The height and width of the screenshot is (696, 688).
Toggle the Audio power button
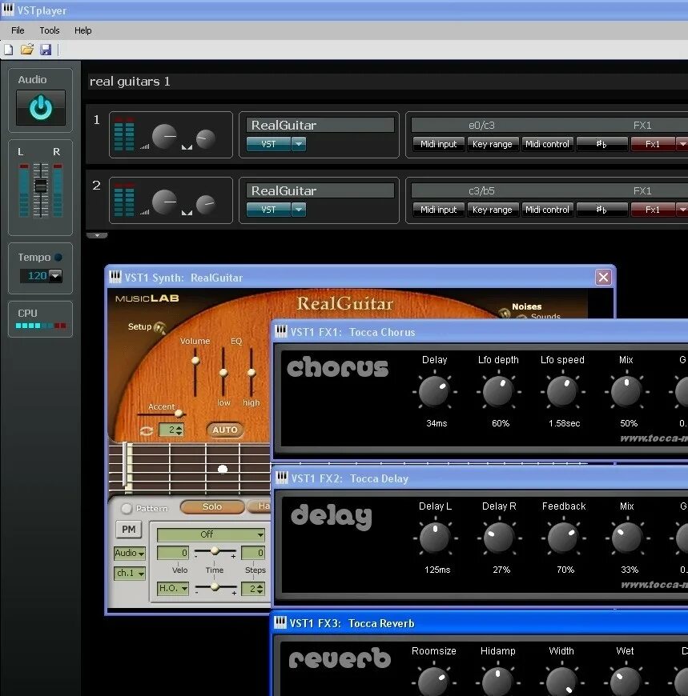pos(41,108)
